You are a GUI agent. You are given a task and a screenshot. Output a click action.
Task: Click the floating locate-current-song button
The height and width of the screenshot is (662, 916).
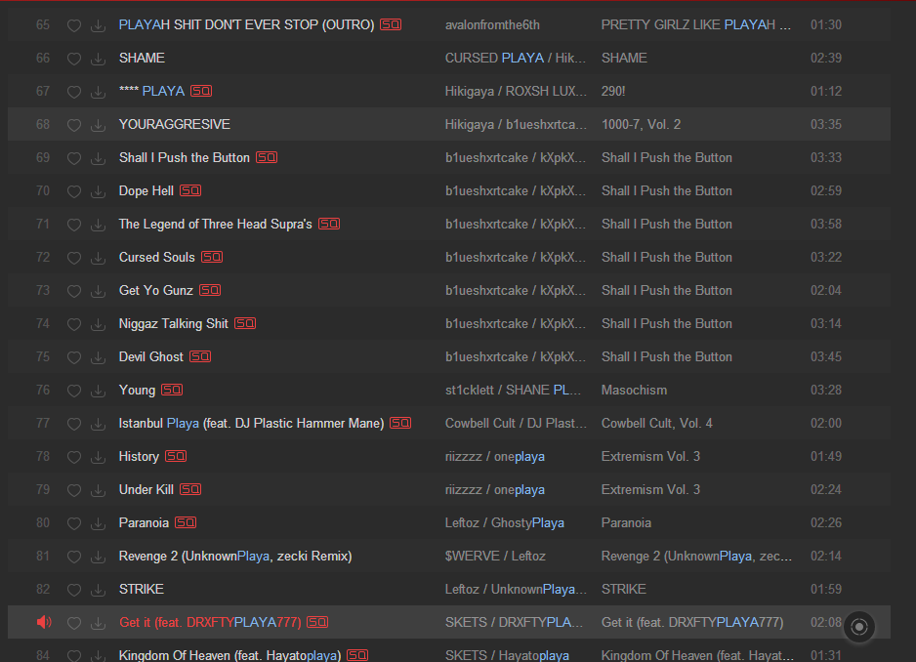click(x=859, y=627)
